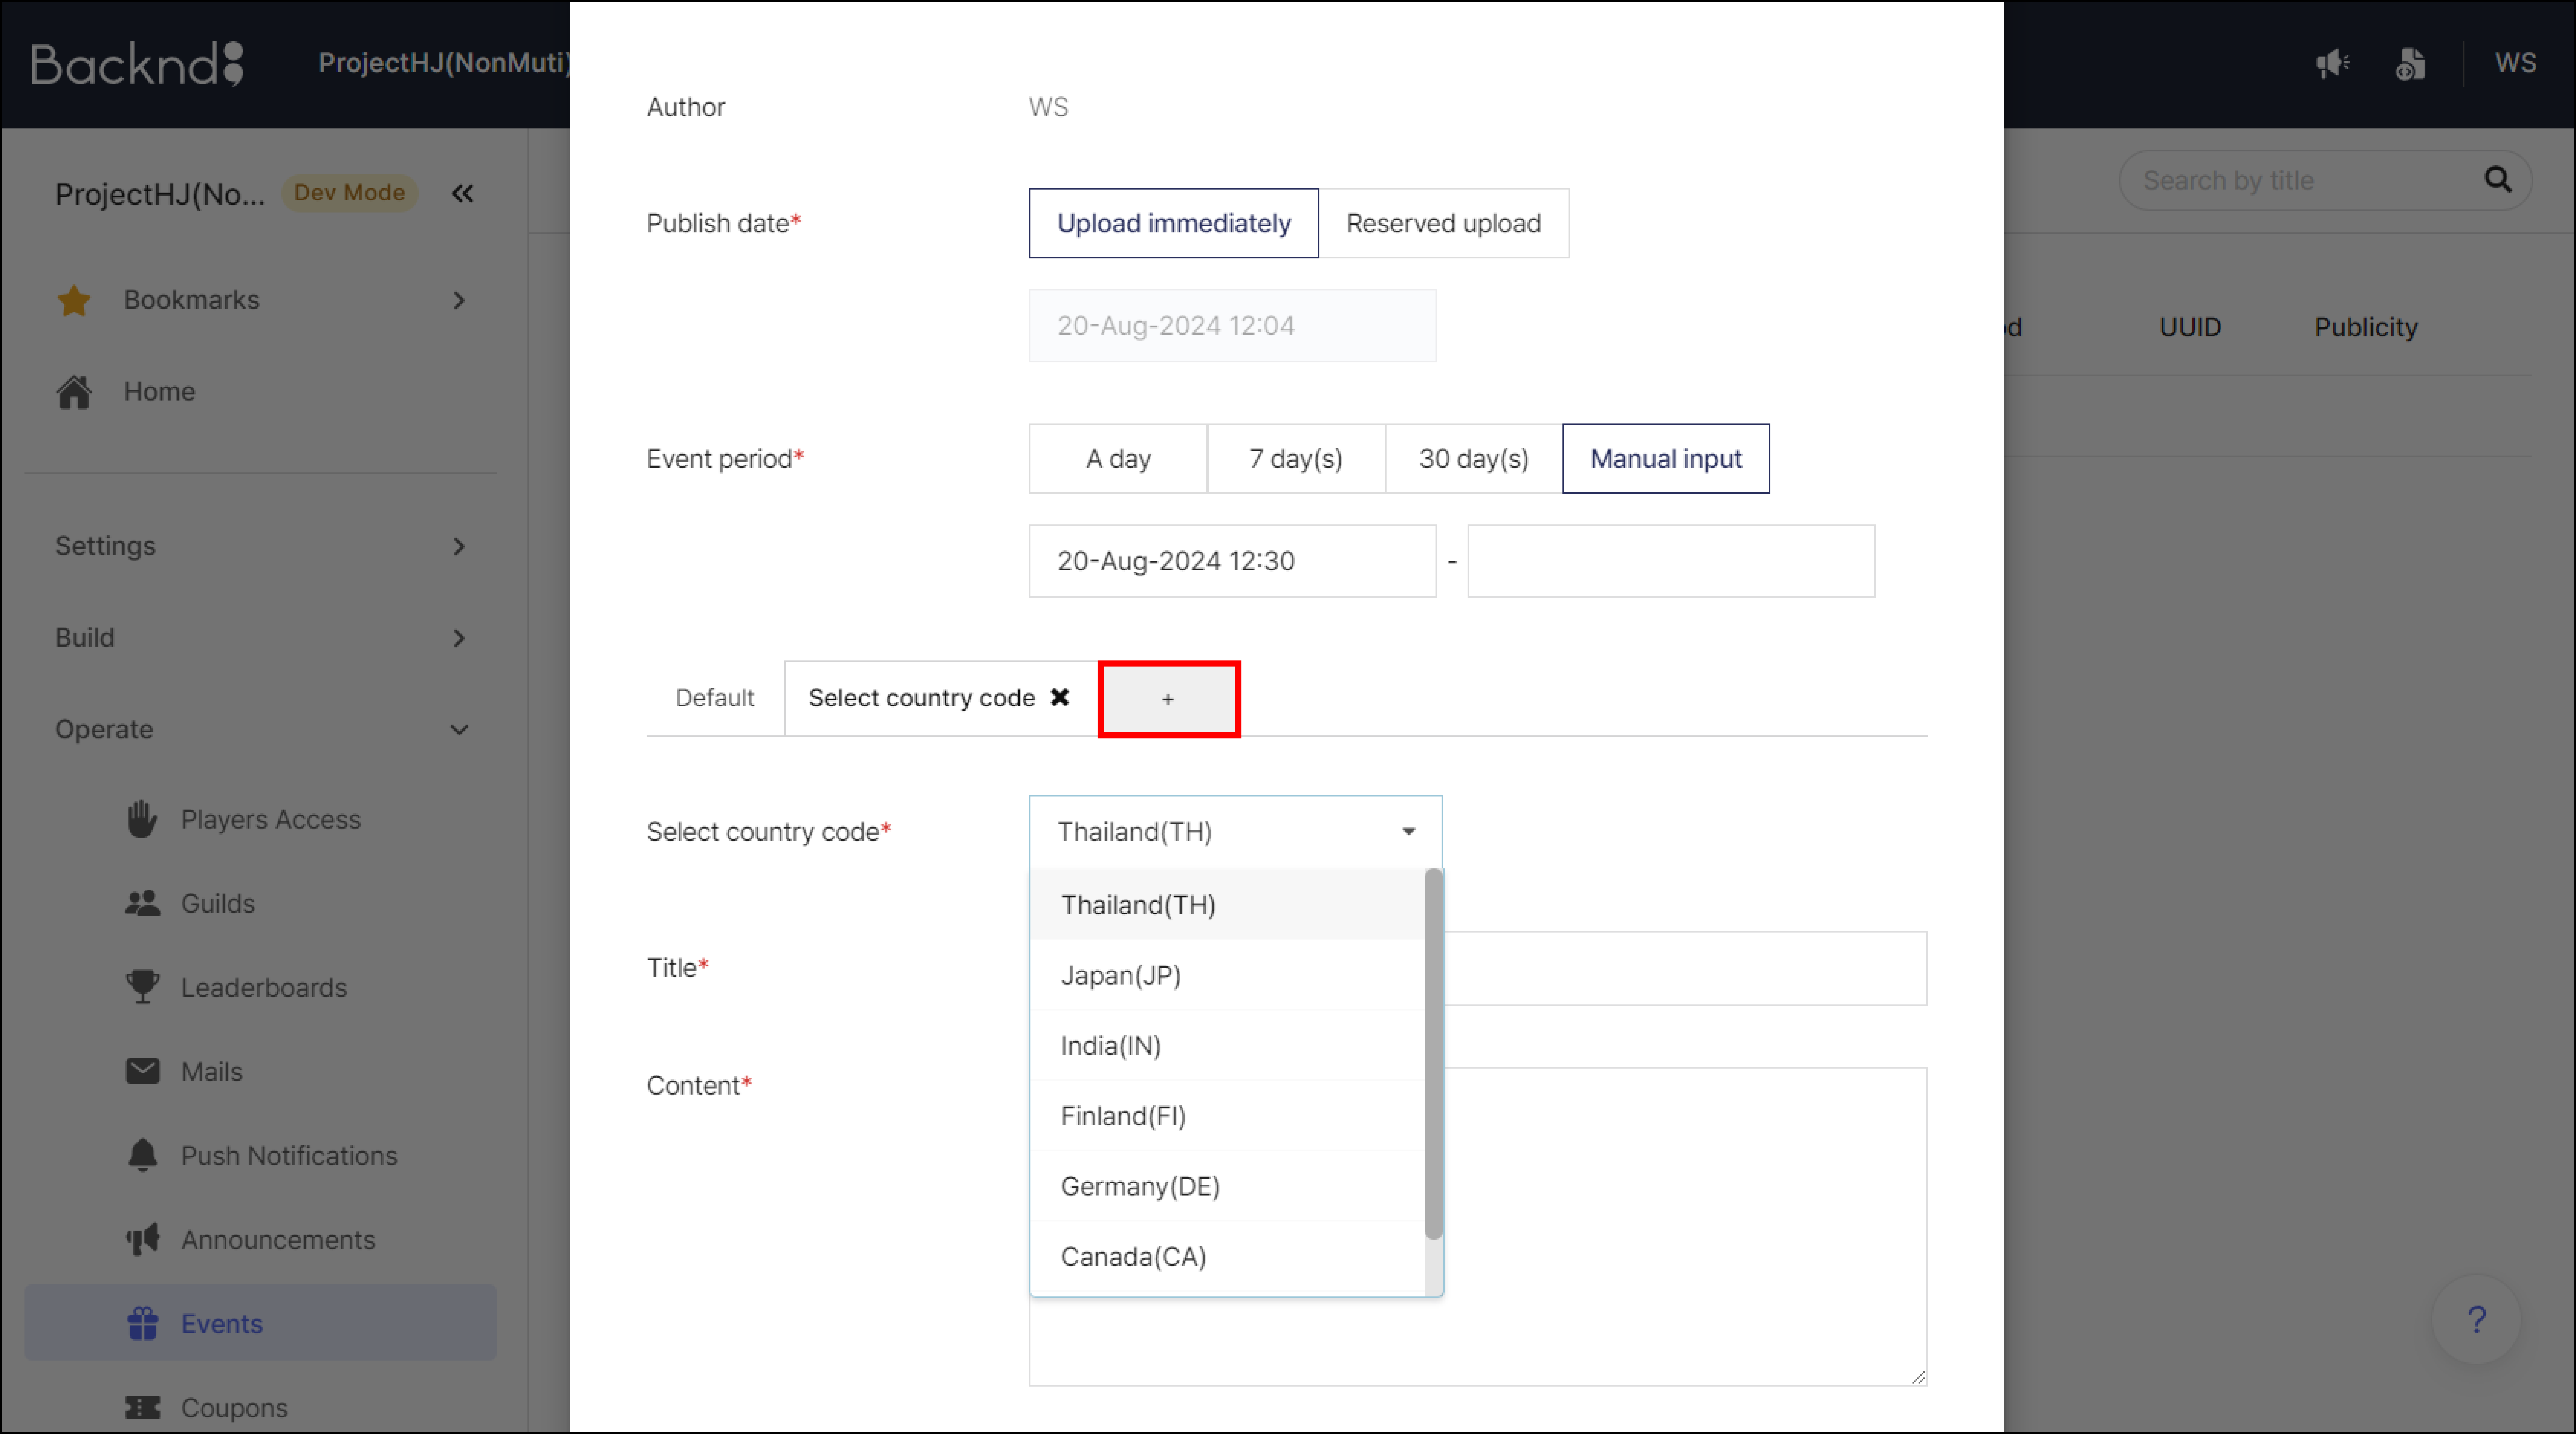Open the announcements megaphone icon in header
Viewport: 2576px width, 1434px height.
pos(2333,64)
